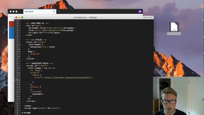This screenshot has height=115, width=204.
Task: Click the webcam video overlay
Action: pos(178,96)
